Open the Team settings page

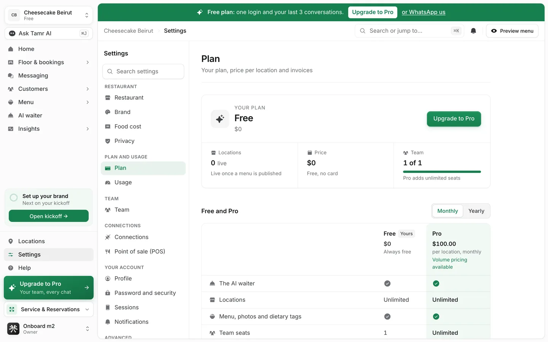click(143, 210)
